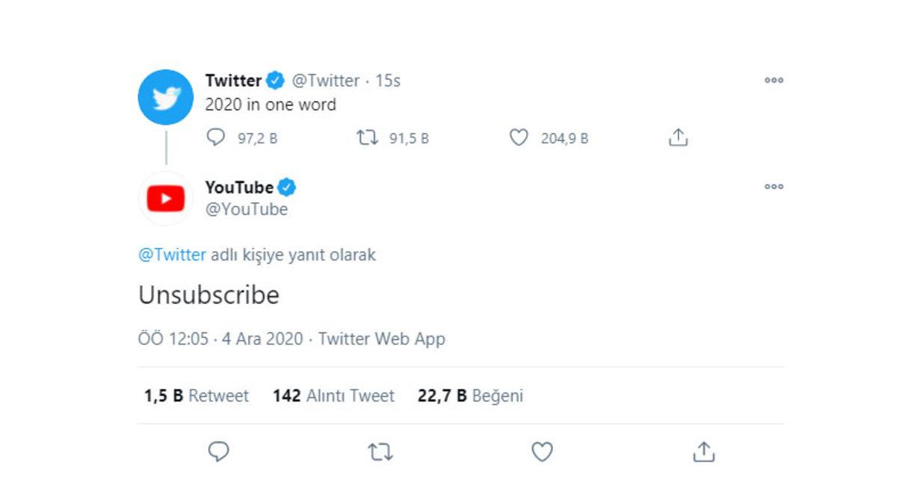The width and height of the screenshot is (897, 504).
Task: Click the verified badge next to YouTube
Action: [287, 187]
